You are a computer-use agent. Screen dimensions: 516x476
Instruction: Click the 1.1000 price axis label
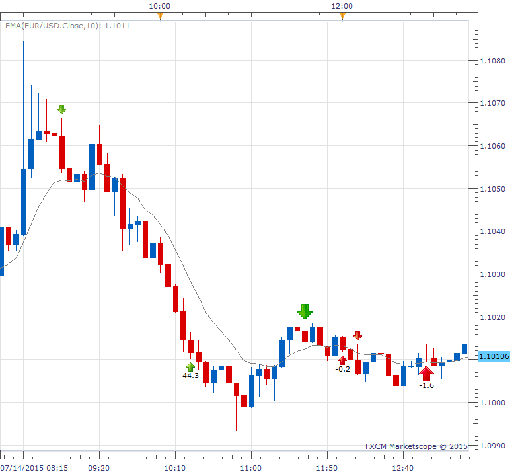click(493, 403)
